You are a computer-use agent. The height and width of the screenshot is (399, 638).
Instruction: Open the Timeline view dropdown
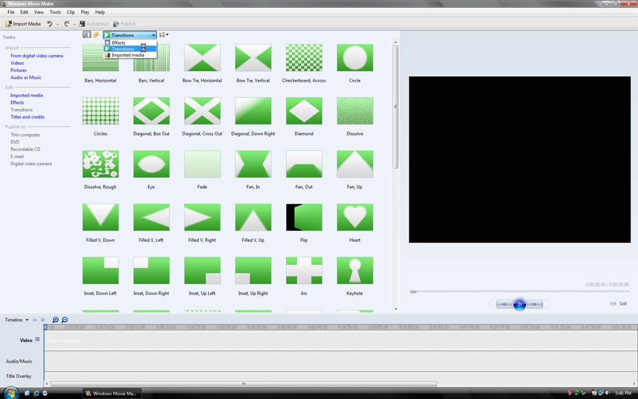[17, 320]
